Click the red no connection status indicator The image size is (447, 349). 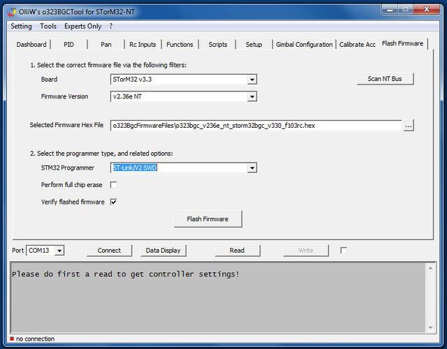[12, 339]
